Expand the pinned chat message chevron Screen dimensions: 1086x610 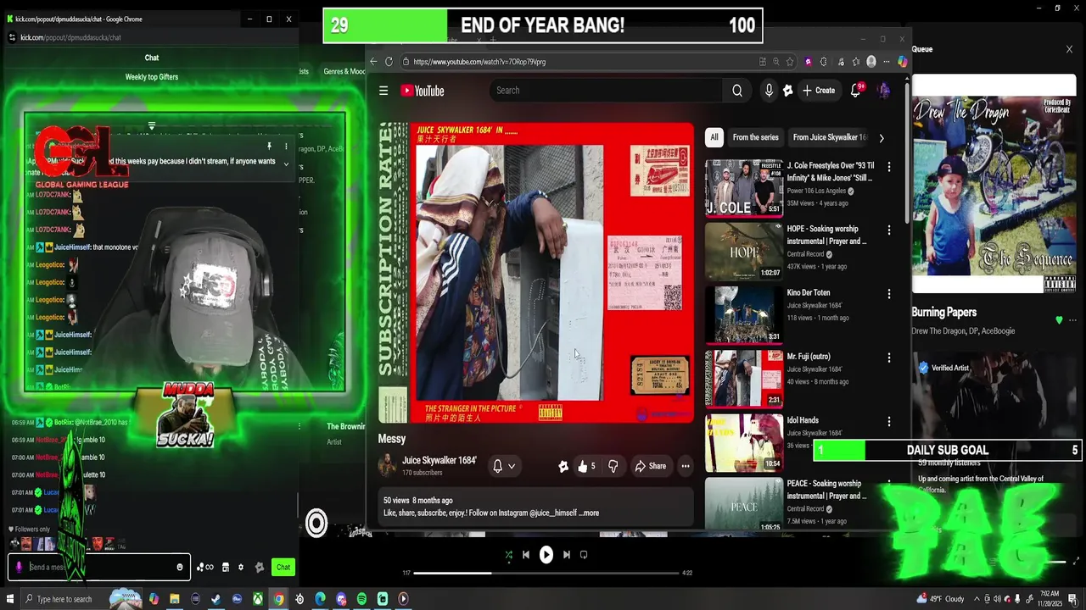point(286,164)
